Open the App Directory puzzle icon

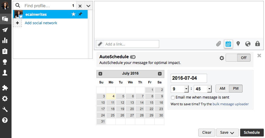pyautogui.click(x=5, y=88)
